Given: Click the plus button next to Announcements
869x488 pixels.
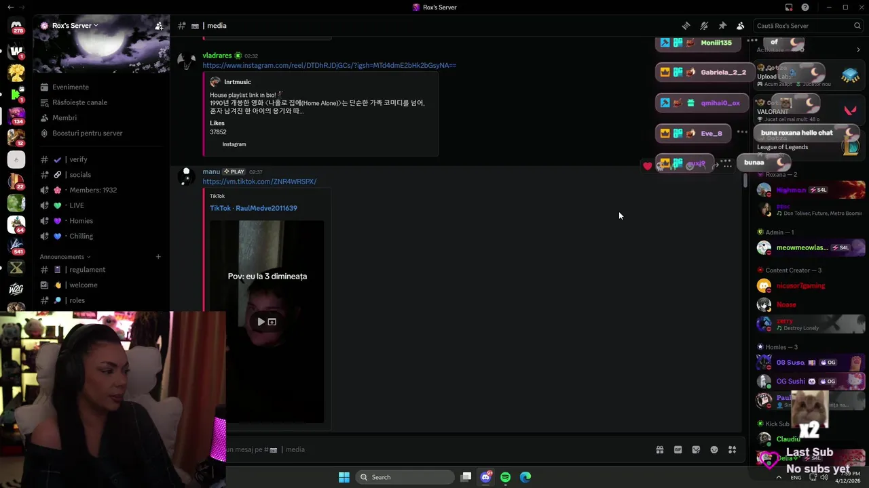Looking at the screenshot, I should 158,257.
